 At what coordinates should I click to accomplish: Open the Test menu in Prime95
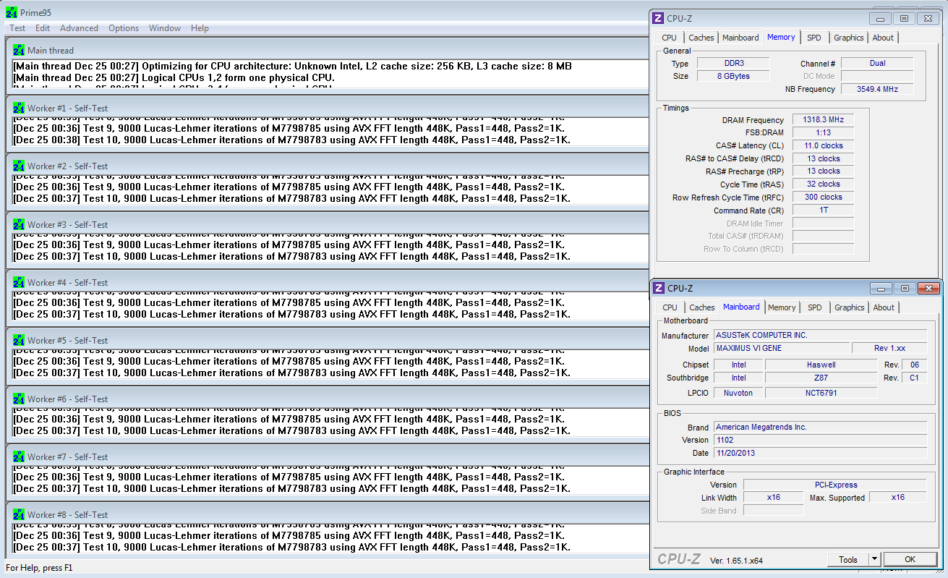pyautogui.click(x=17, y=28)
